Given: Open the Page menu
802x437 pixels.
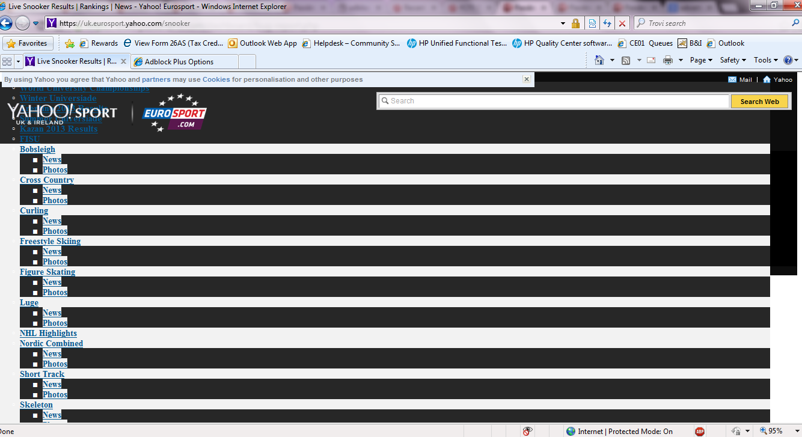Looking at the screenshot, I should pos(701,60).
